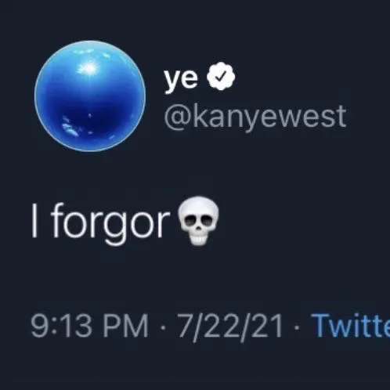Click the 7/22/21 date
Viewport: 390px width, 390px height.
(229, 327)
